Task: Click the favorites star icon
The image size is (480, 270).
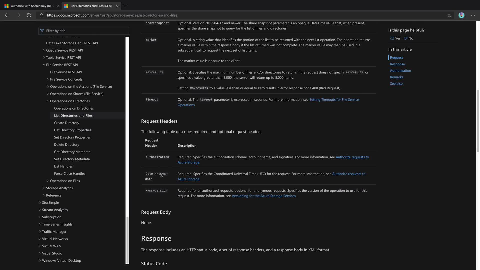Action: [449, 15]
